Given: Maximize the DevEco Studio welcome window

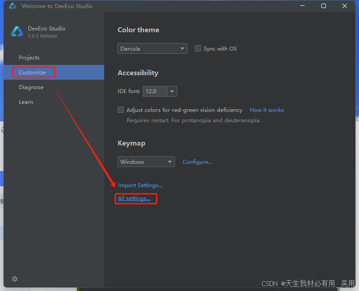Looking at the screenshot, I should [324, 6].
